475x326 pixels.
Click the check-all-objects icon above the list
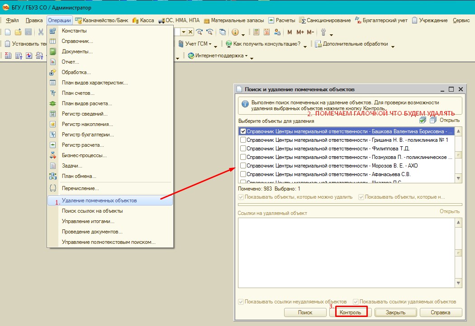pyautogui.click(x=423, y=120)
